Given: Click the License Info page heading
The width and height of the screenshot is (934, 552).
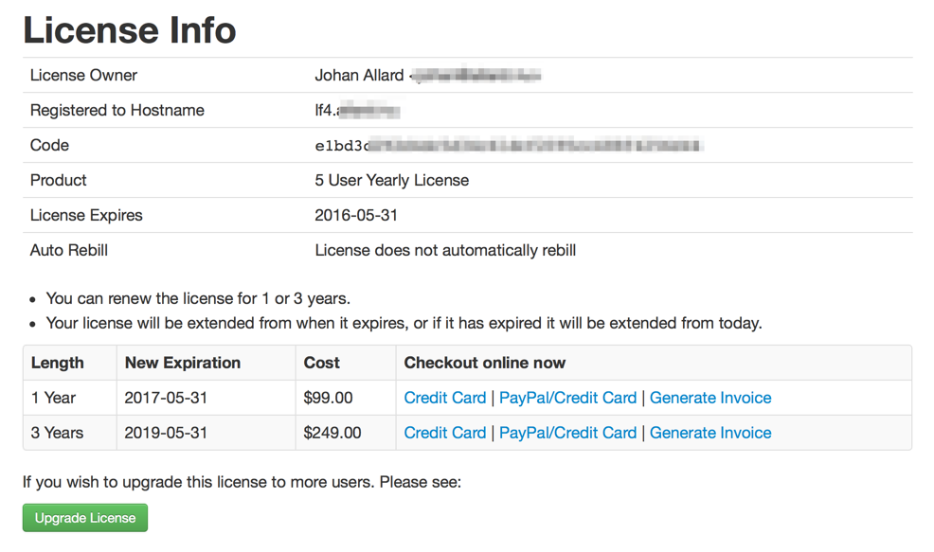Looking at the screenshot, I should pos(130,30).
